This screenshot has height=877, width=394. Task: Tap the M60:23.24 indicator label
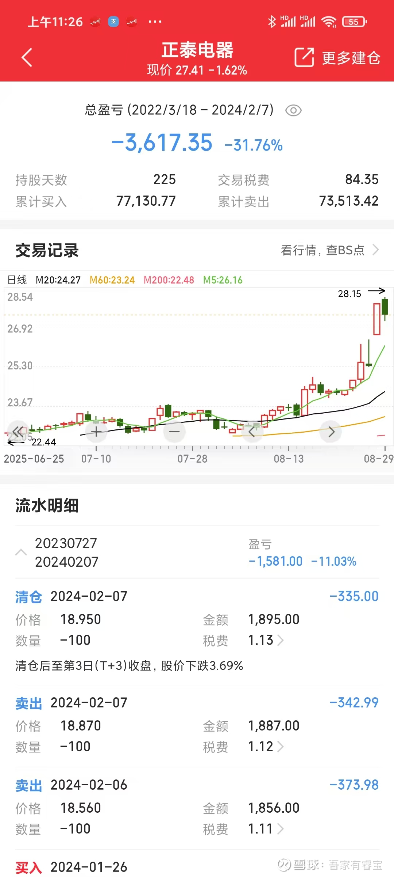click(x=112, y=280)
